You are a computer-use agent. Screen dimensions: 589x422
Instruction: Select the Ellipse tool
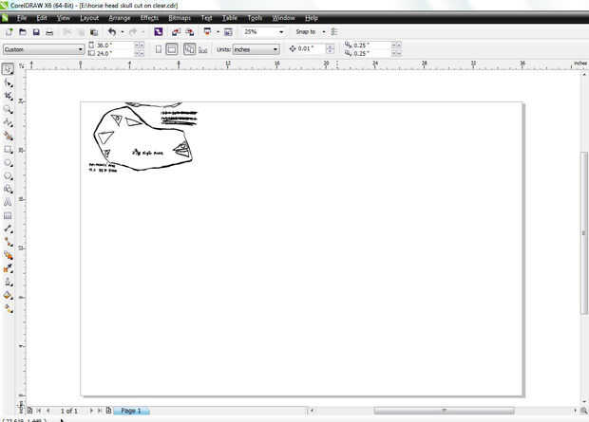[8, 162]
